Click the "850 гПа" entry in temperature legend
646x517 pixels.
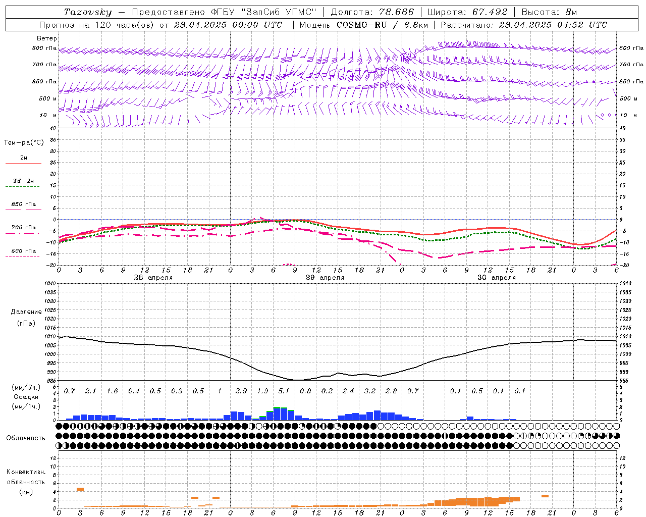coord(24,204)
